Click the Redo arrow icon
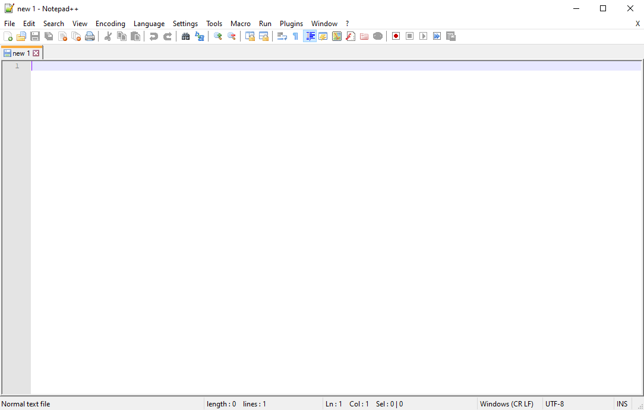This screenshot has height=410, width=644. [x=167, y=36]
